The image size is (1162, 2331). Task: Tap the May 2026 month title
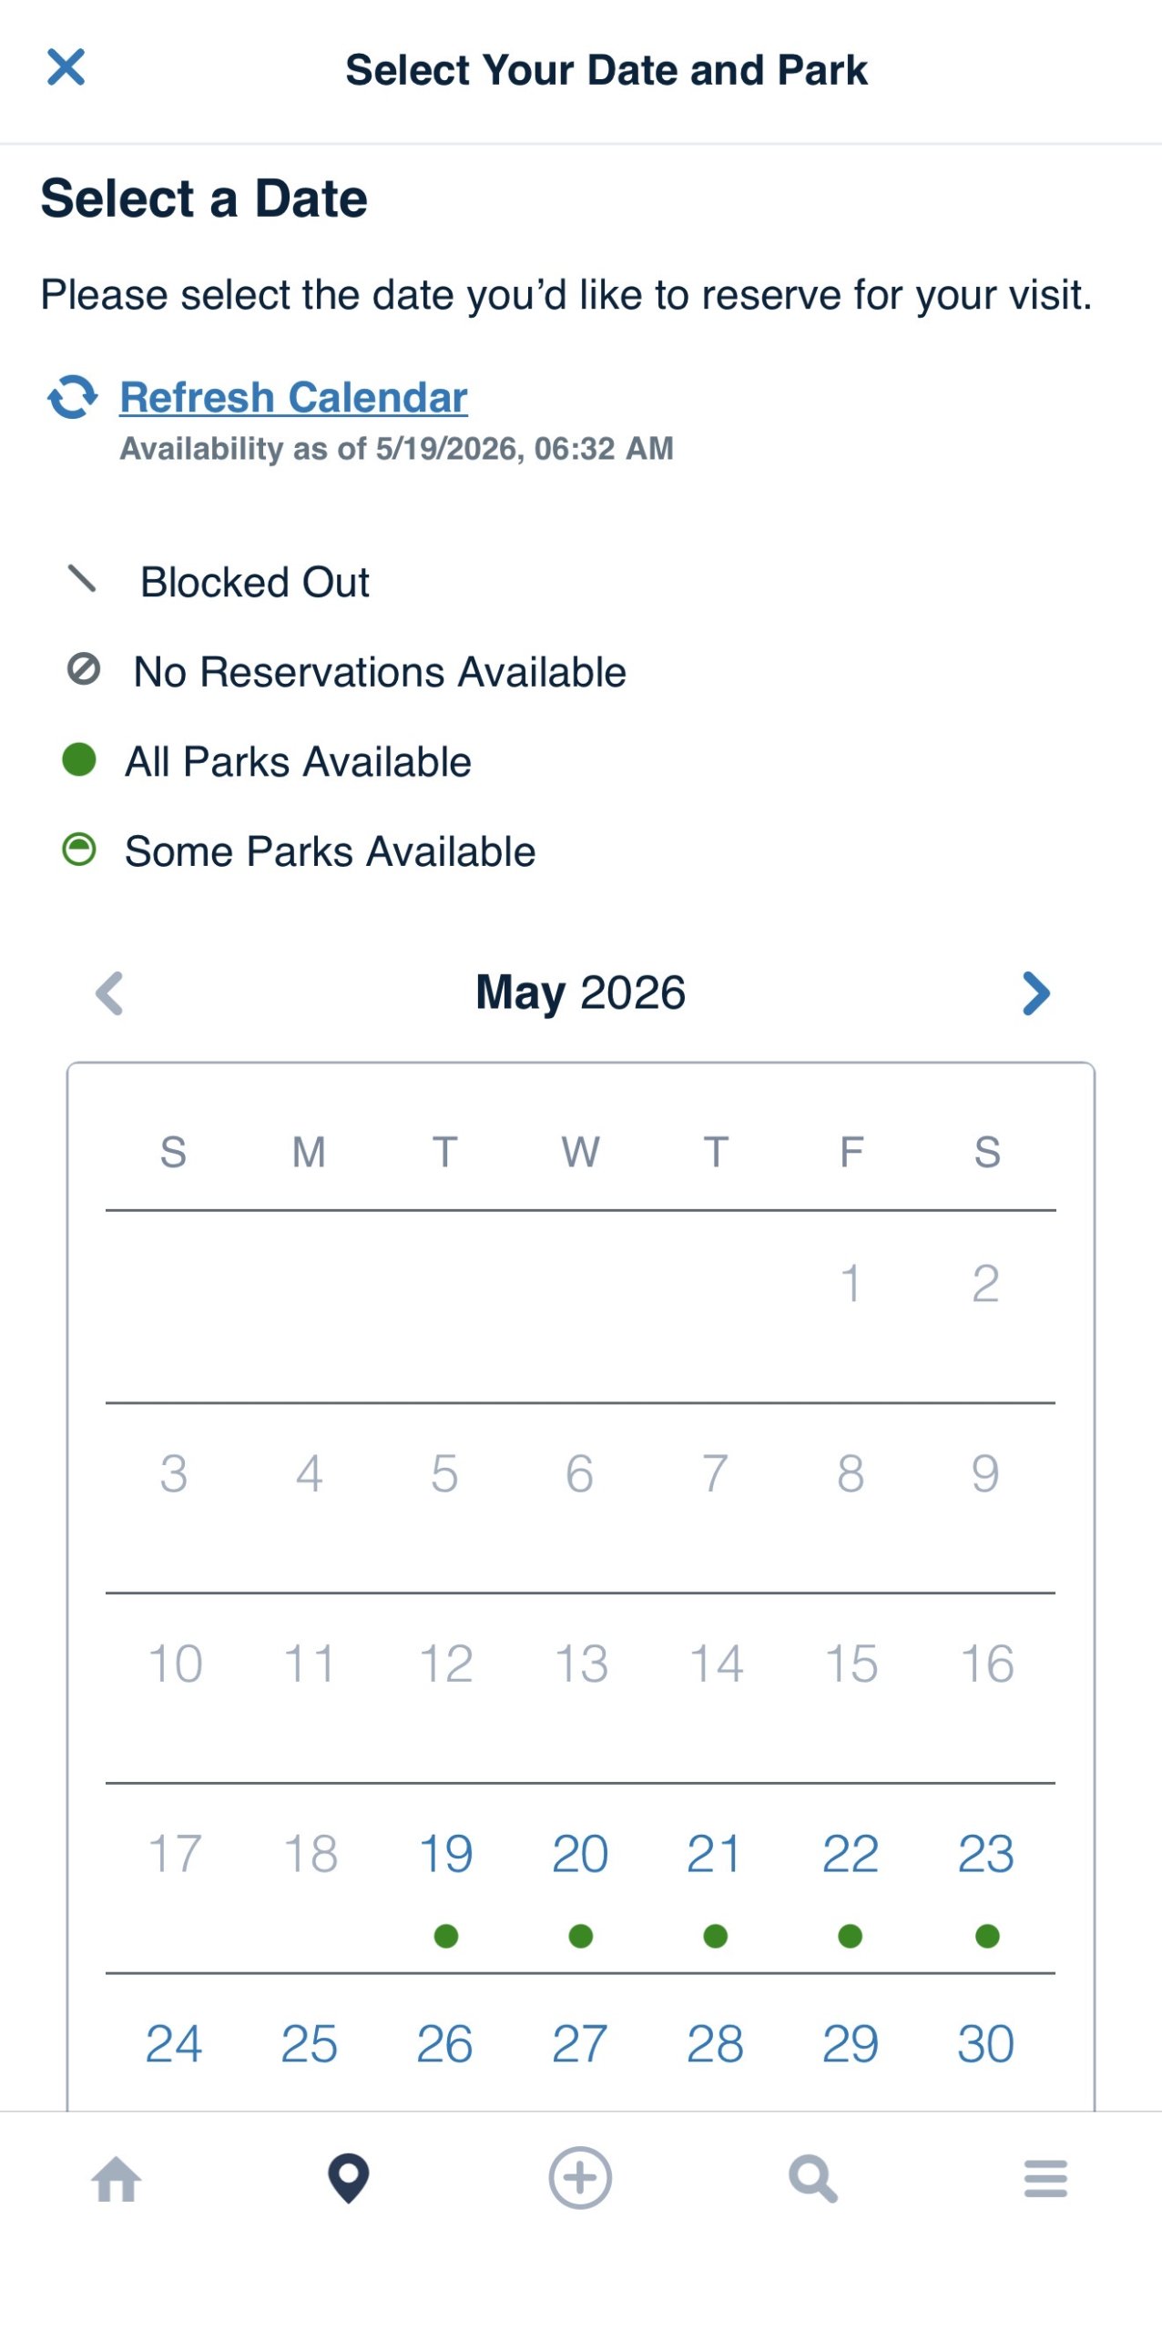pyautogui.click(x=580, y=992)
